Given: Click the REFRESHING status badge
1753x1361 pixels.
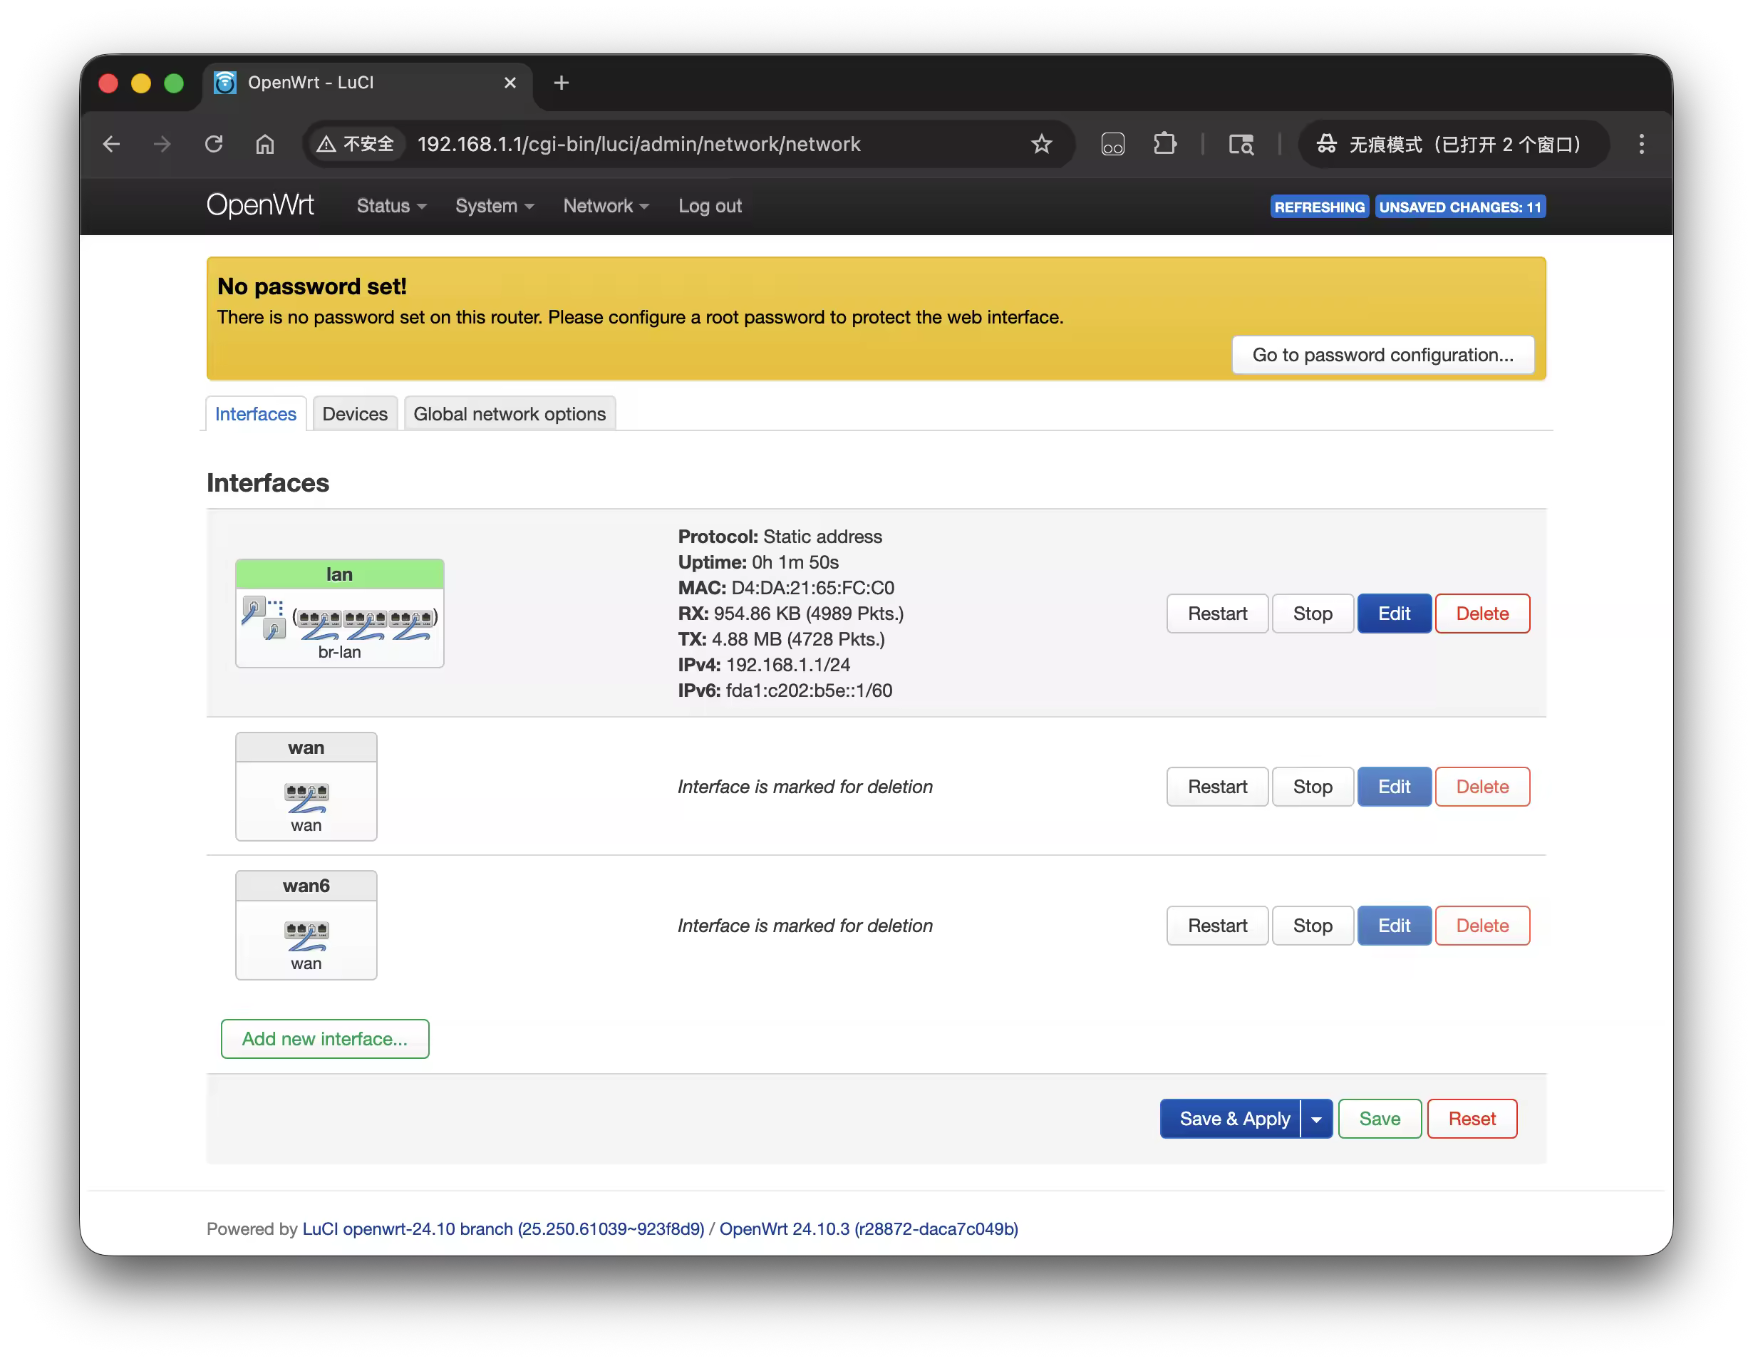Looking at the screenshot, I should (x=1320, y=207).
